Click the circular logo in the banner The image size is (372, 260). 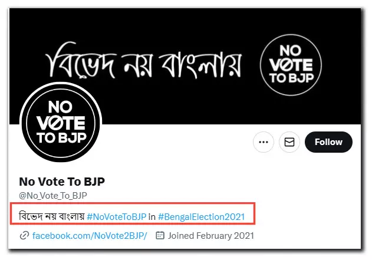click(291, 65)
